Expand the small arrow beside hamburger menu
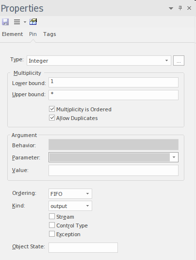 click(25, 22)
